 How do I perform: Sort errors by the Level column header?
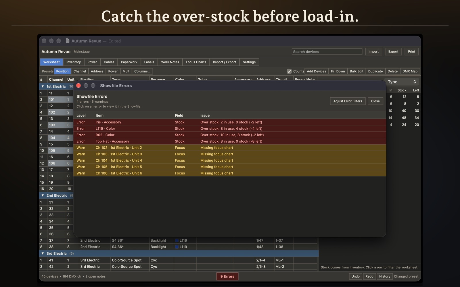[81, 115]
